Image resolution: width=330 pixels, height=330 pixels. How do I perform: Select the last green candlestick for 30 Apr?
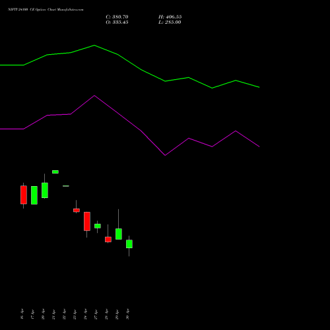(129, 244)
